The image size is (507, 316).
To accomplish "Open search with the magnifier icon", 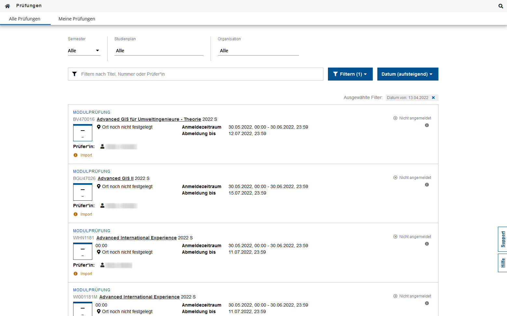I will click(500, 6).
